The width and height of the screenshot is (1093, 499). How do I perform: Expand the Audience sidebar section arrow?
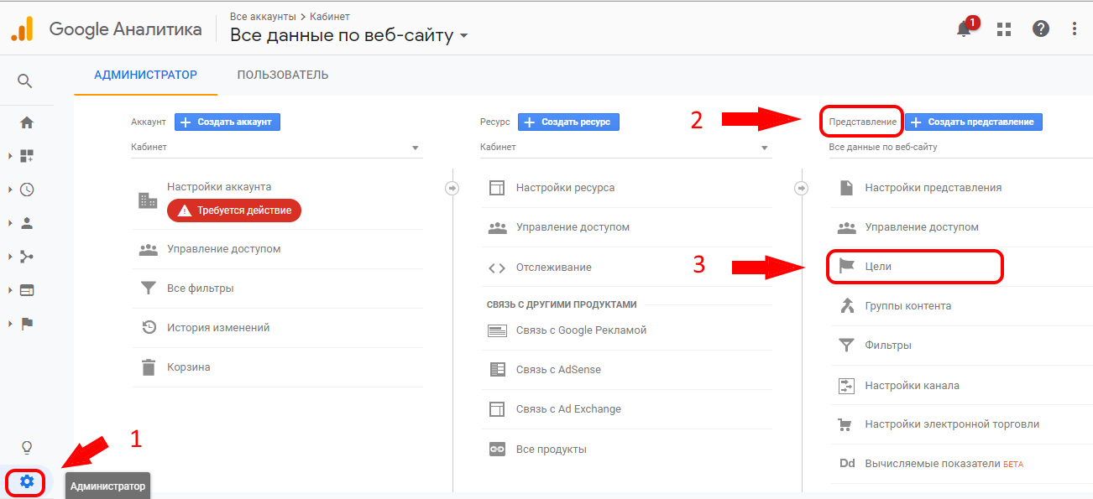click(10, 223)
